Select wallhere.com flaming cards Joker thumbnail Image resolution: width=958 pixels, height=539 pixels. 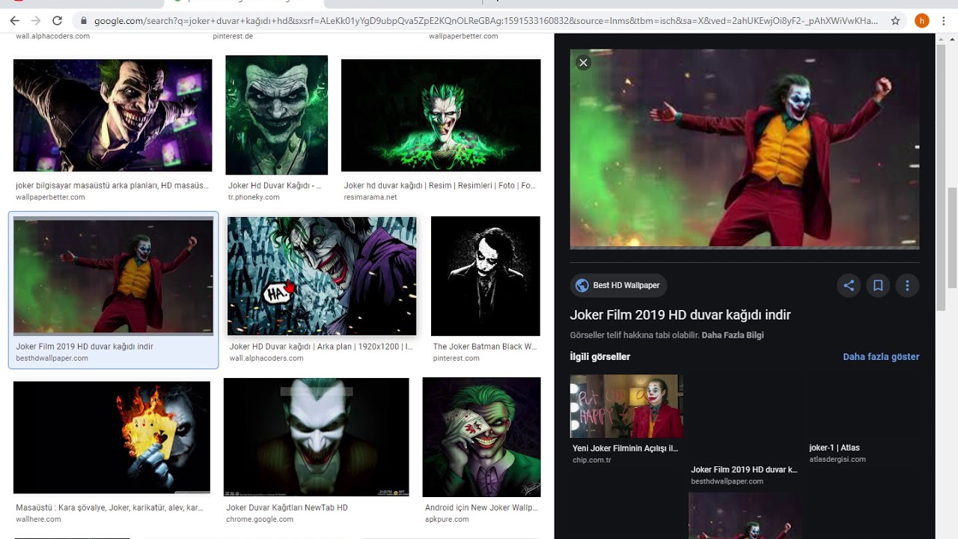tap(112, 438)
